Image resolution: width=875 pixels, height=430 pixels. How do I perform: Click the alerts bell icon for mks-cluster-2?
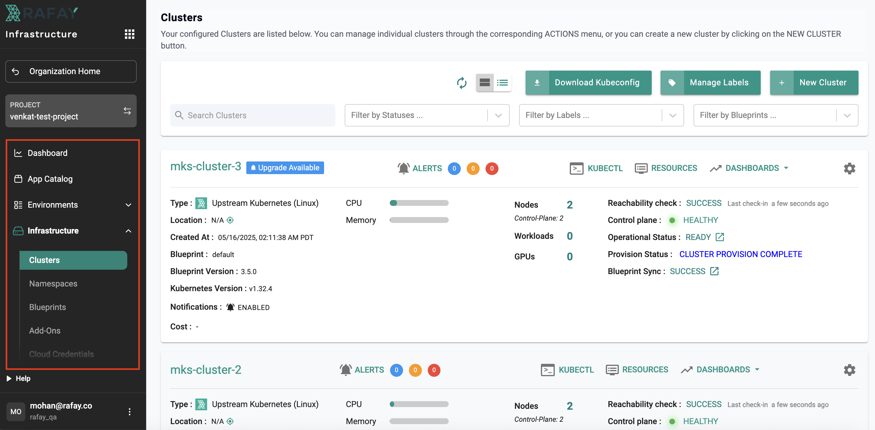click(346, 370)
